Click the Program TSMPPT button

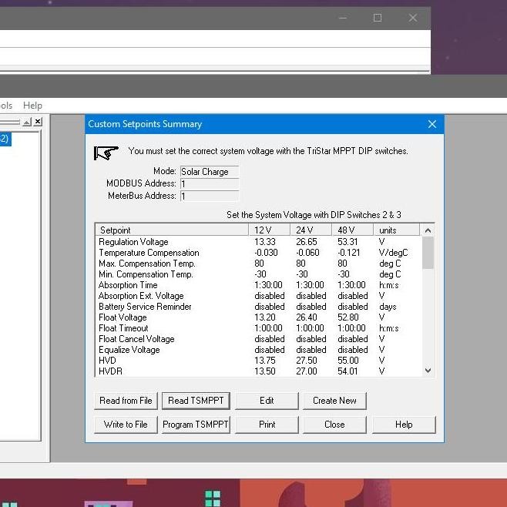click(x=196, y=425)
